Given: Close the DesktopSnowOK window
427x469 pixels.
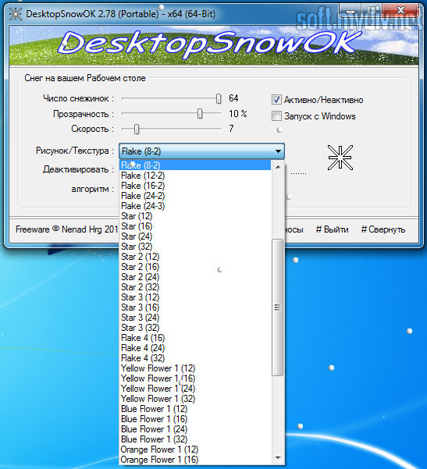Looking at the screenshot, I should [400, 11].
